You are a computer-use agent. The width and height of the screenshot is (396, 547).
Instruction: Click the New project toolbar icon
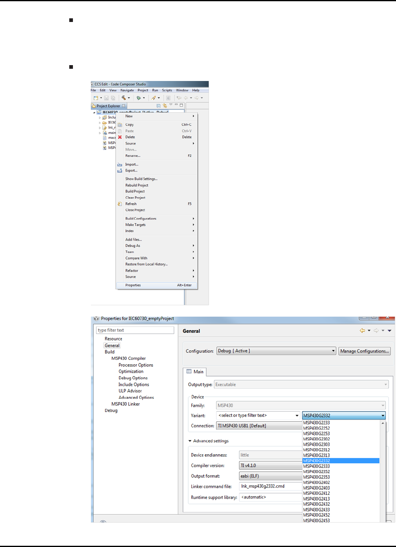click(95, 98)
